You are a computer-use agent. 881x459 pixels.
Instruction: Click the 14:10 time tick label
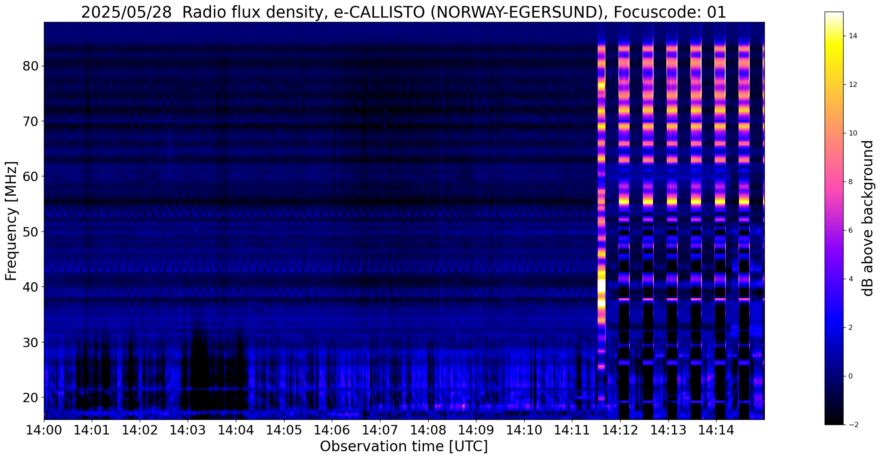pos(524,430)
